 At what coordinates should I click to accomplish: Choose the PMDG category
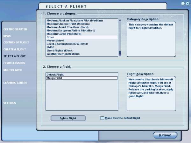pos(81,47)
